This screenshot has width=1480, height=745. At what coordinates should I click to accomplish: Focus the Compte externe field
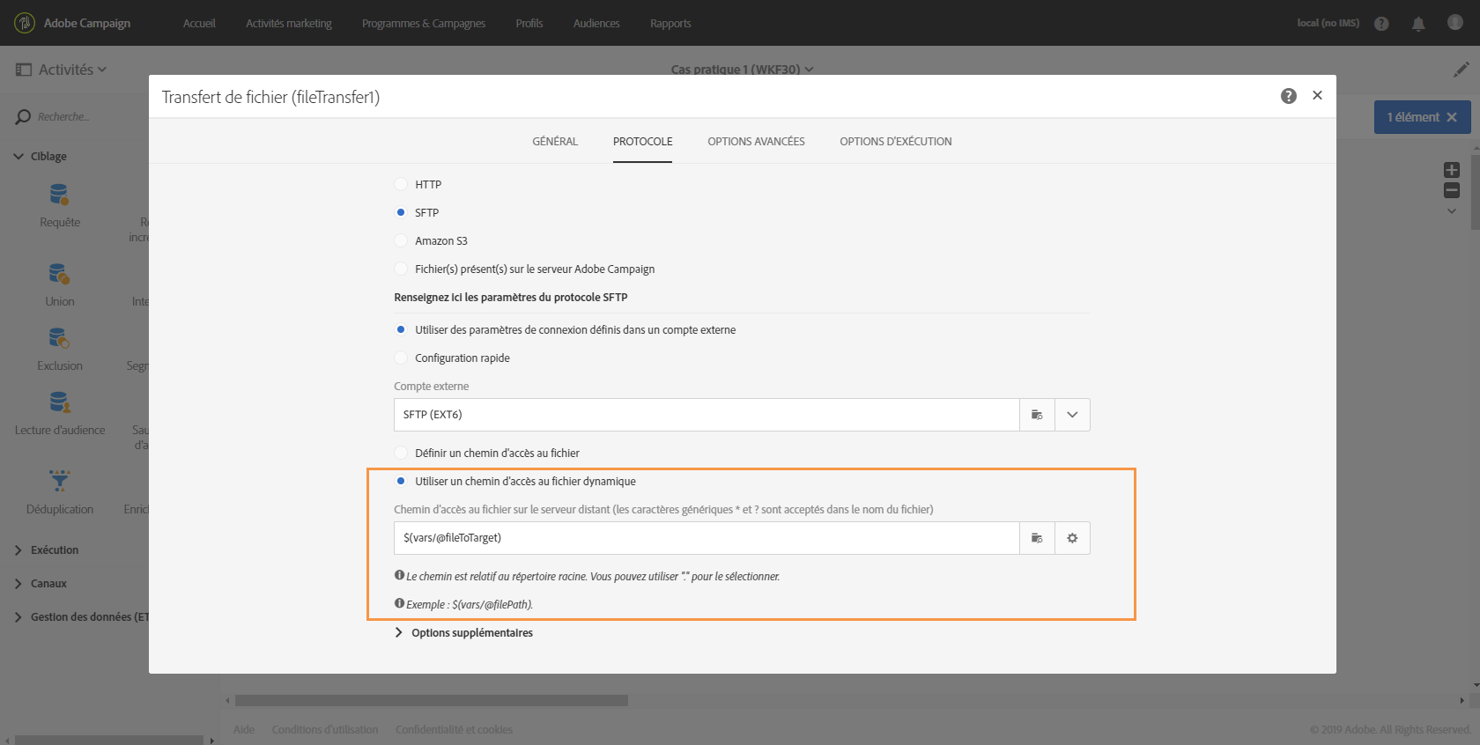click(707, 415)
